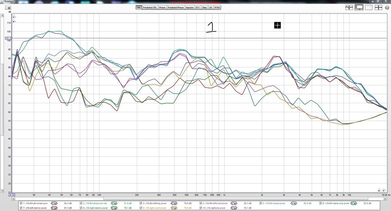Uncheck trace 6 J16-B4-rears-only-pwer

pos(321,203)
